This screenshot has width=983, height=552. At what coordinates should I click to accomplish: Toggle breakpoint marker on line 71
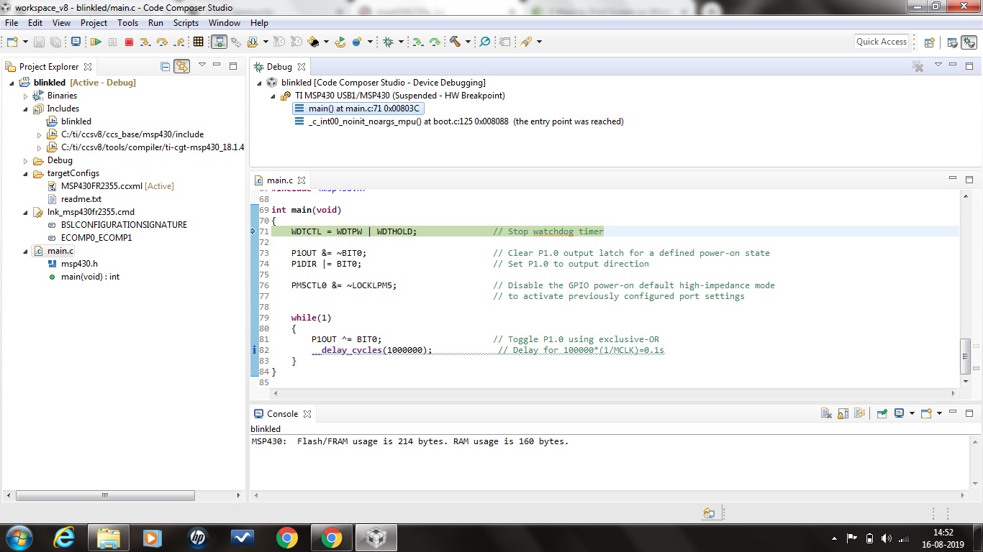pos(254,231)
